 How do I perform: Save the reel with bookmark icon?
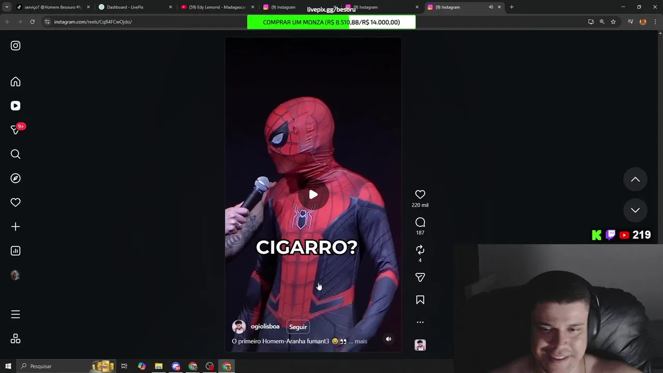[420, 300]
